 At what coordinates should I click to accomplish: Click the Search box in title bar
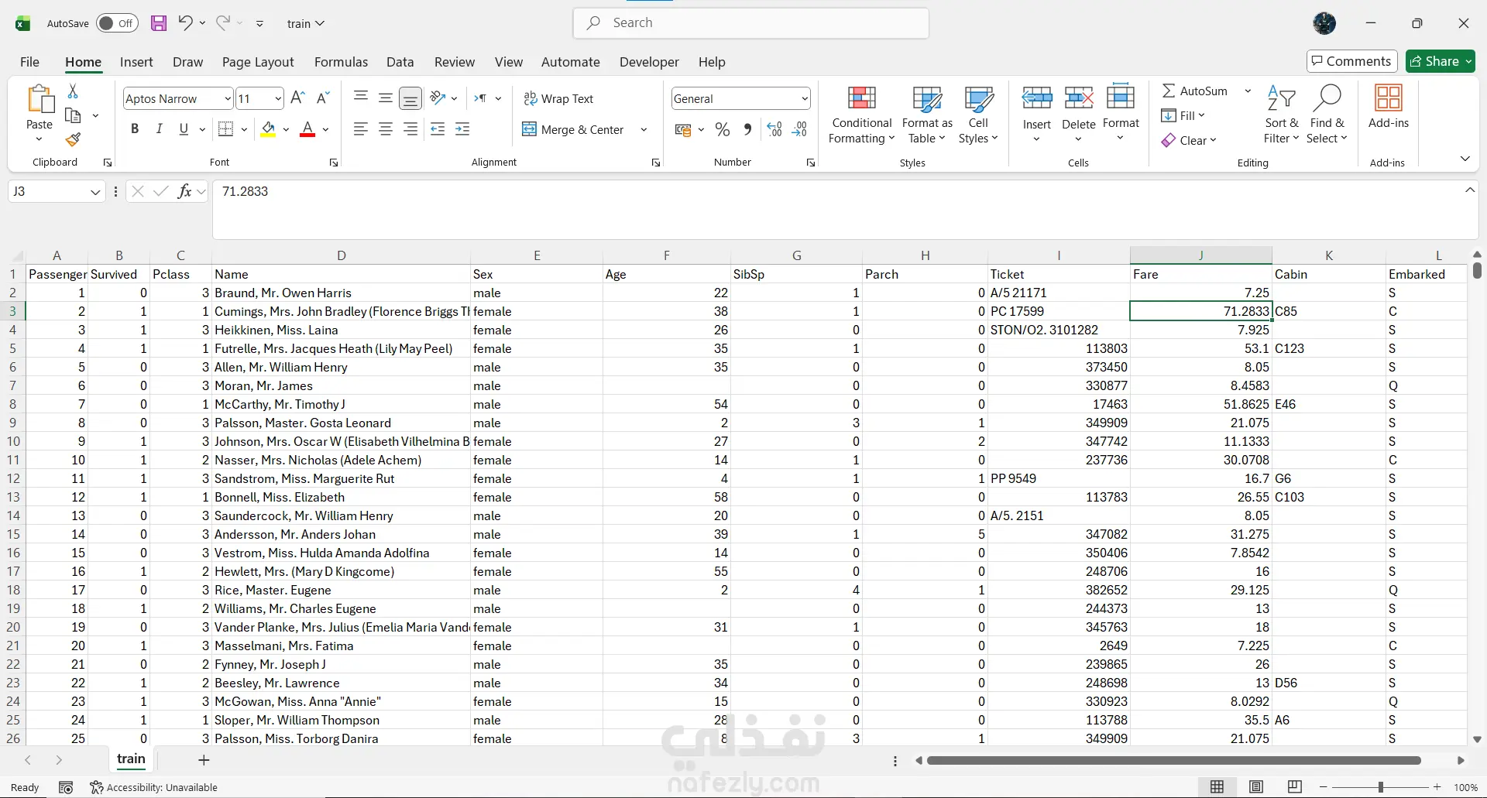pos(751,23)
